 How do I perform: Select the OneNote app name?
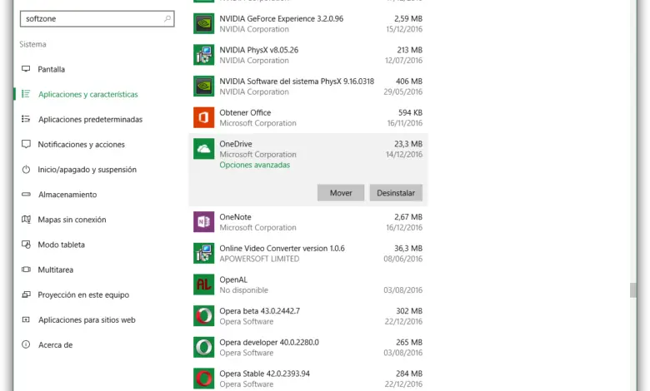click(x=235, y=217)
